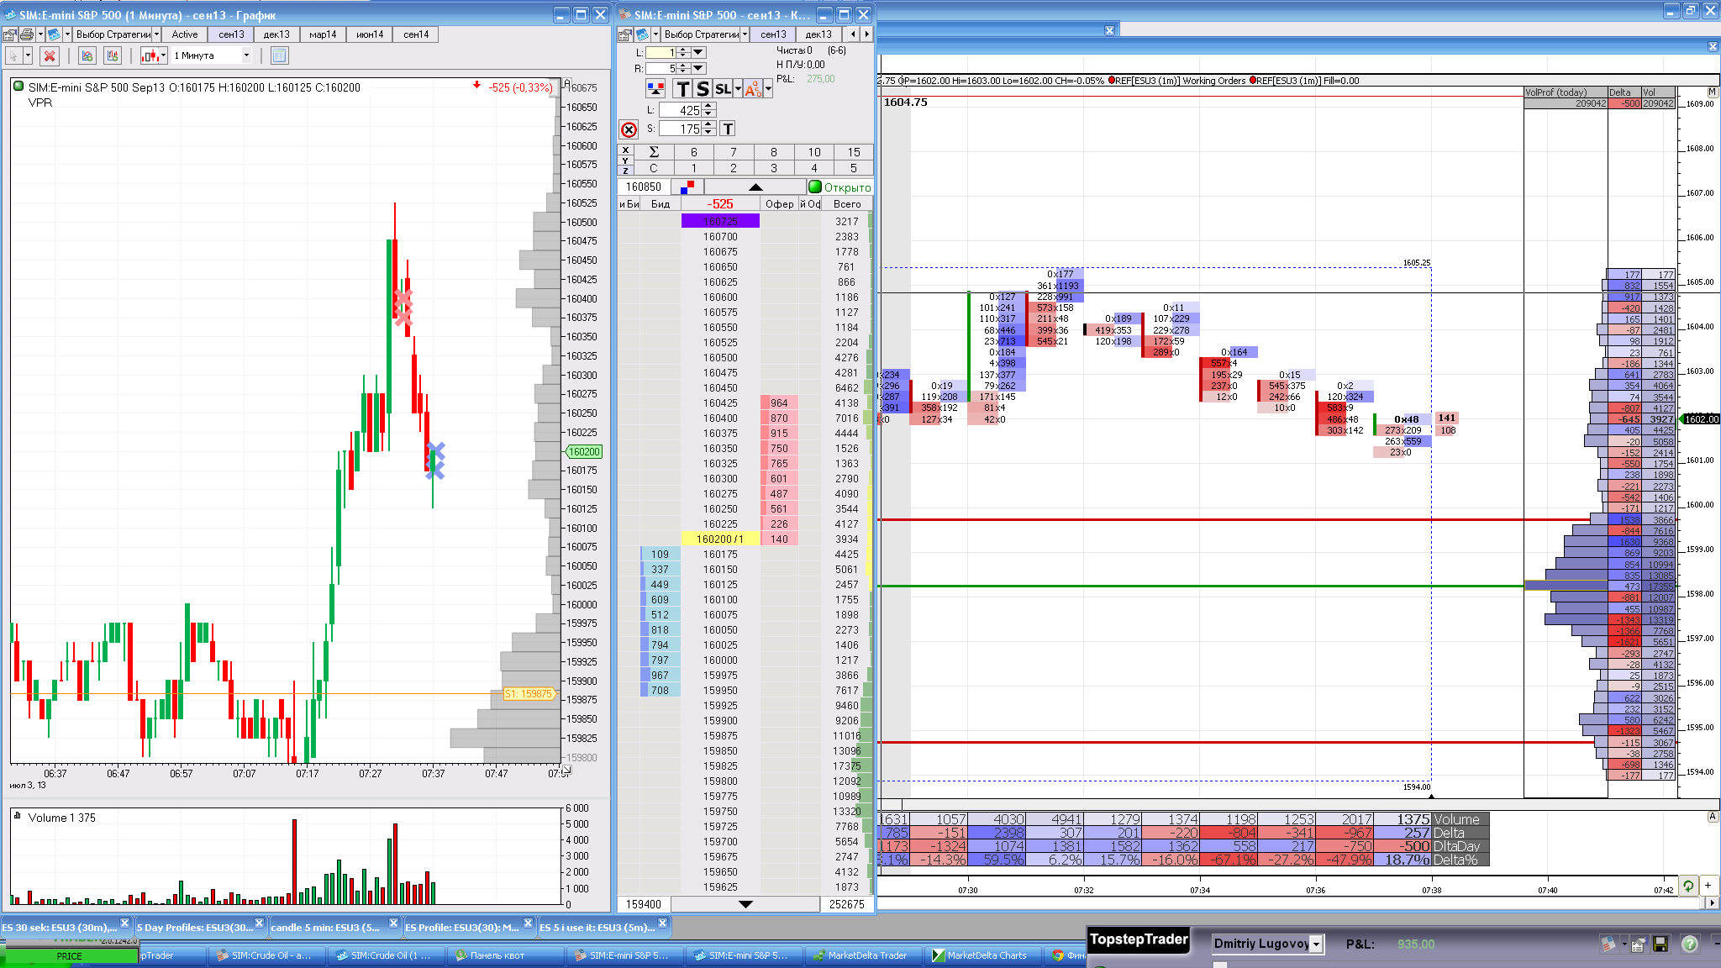Image resolution: width=1721 pixels, height=968 pixels.
Task: Click the purple highlighted top price cell in ladder
Action: coord(720,221)
